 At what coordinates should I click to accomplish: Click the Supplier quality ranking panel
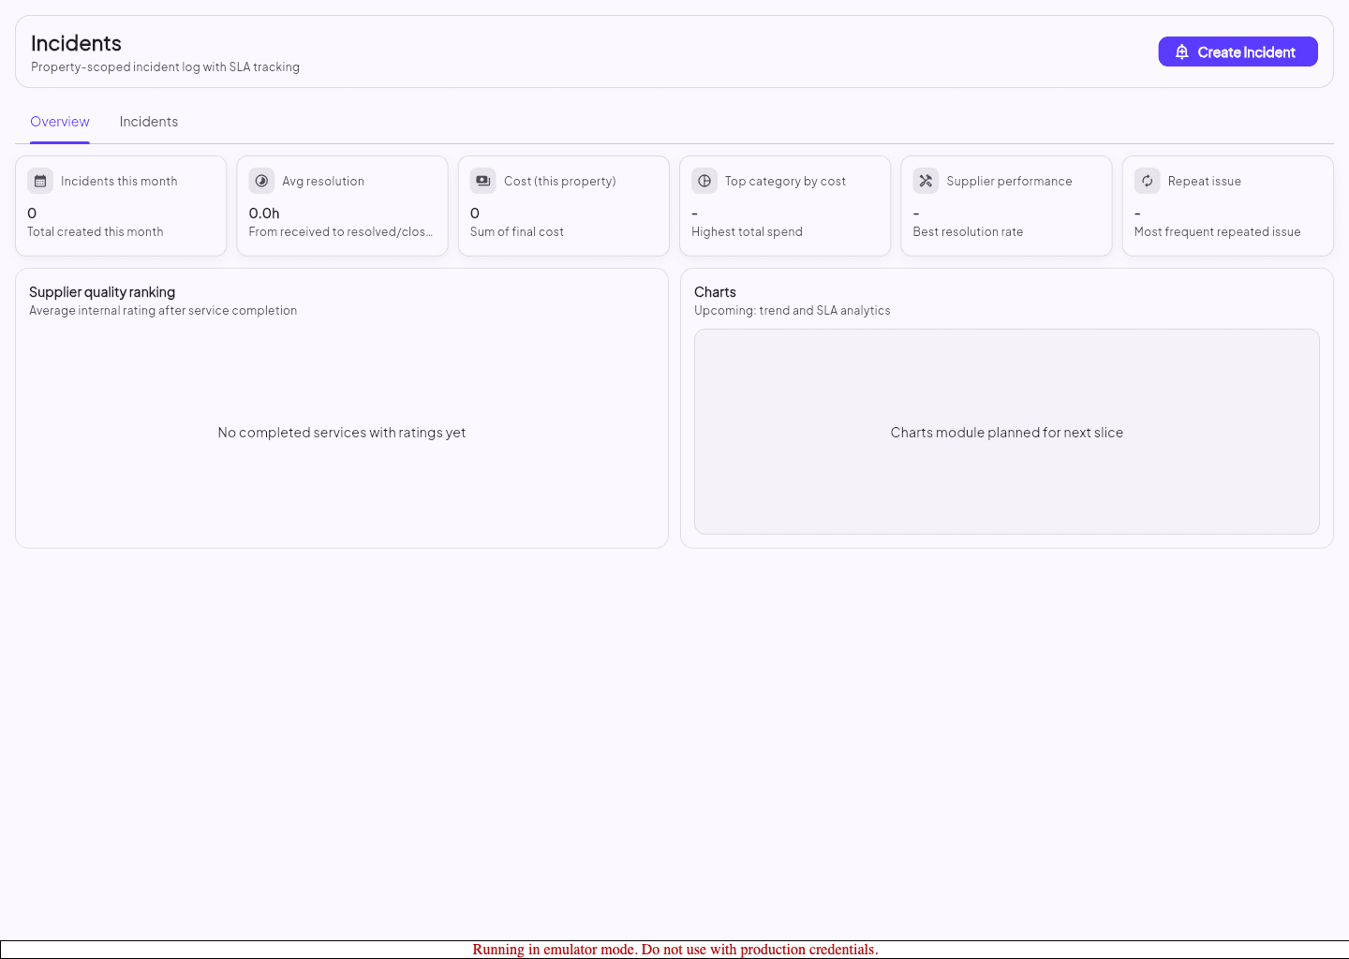point(341,407)
